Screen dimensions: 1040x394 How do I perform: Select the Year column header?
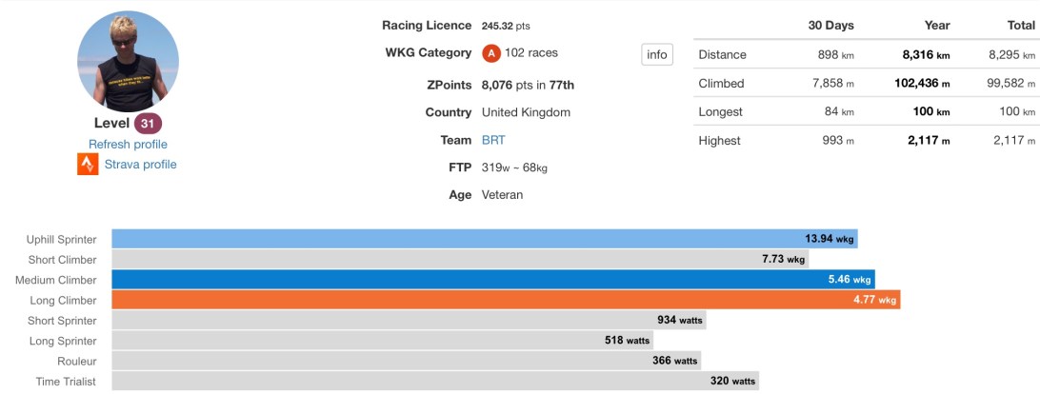coord(936,26)
